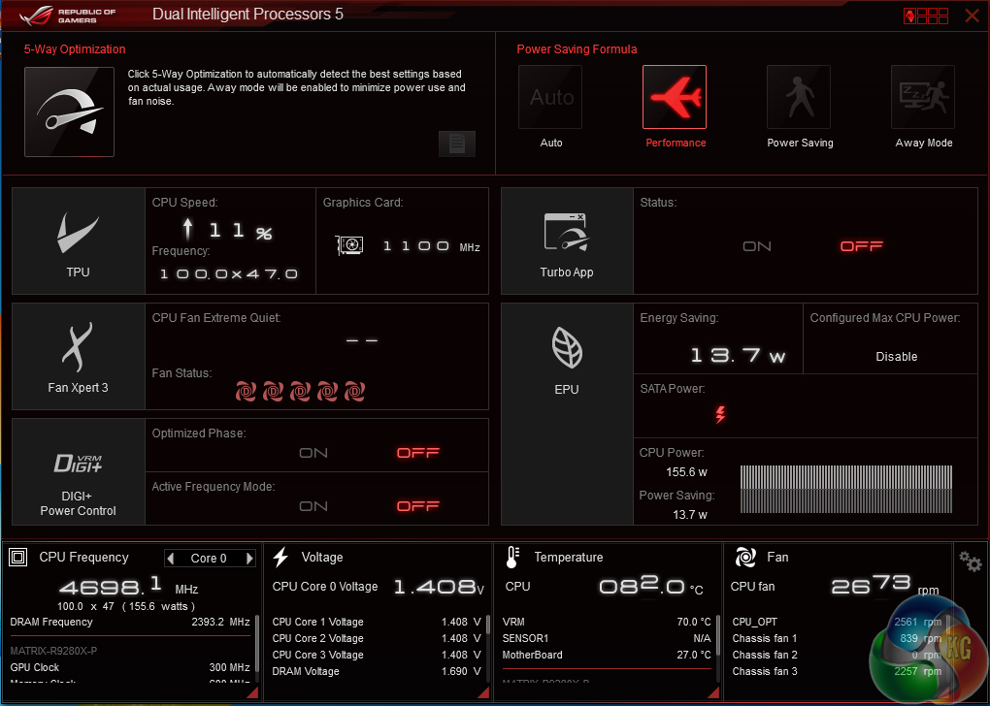Click the Chassis fan 1 row

tap(837, 638)
